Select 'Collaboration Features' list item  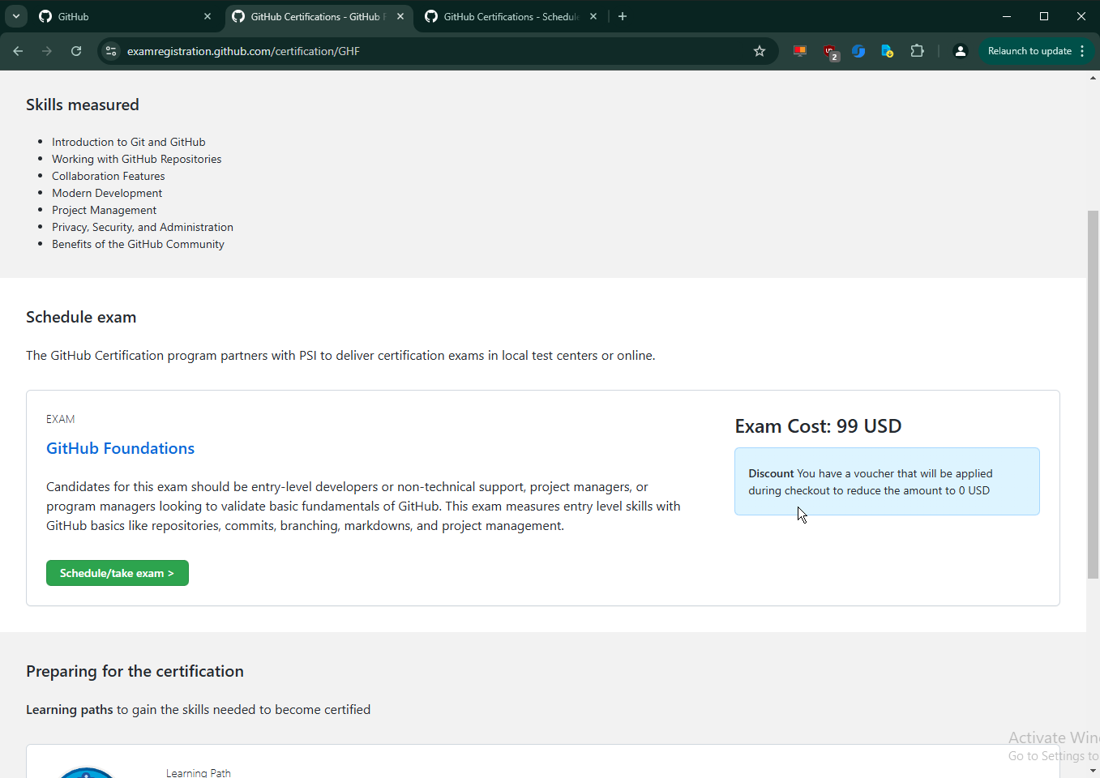[109, 176]
